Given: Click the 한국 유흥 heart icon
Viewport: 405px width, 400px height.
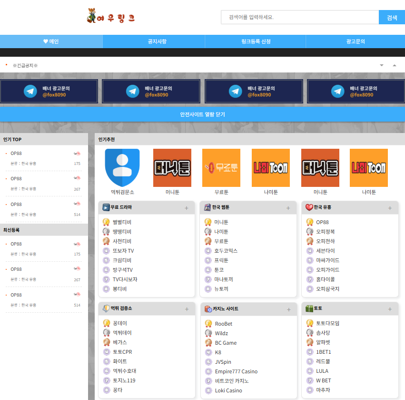Looking at the screenshot, I should 309,207.
